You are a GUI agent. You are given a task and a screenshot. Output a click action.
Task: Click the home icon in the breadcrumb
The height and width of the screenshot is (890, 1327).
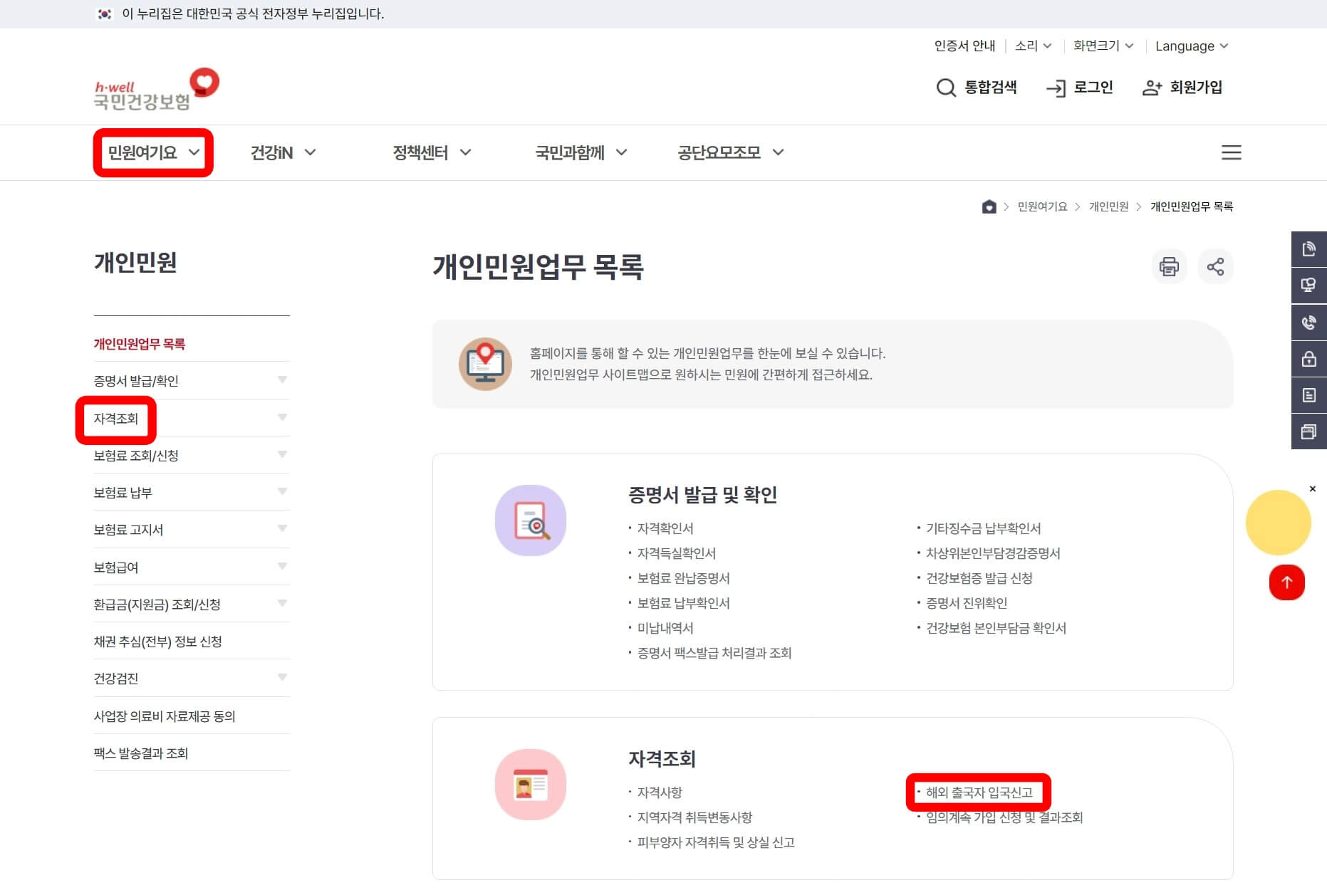[x=989, y=206]
